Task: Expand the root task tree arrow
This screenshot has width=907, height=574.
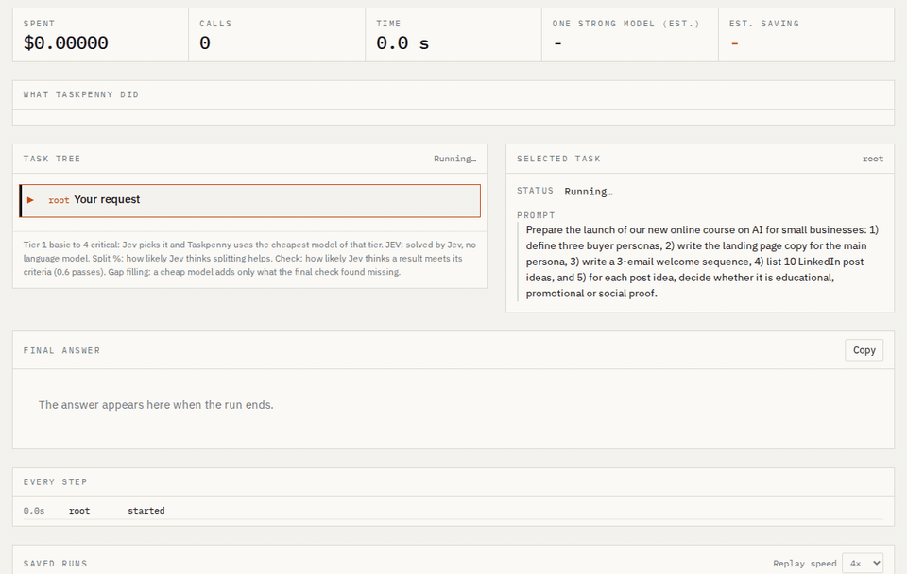Action: (x=30, y=200)
